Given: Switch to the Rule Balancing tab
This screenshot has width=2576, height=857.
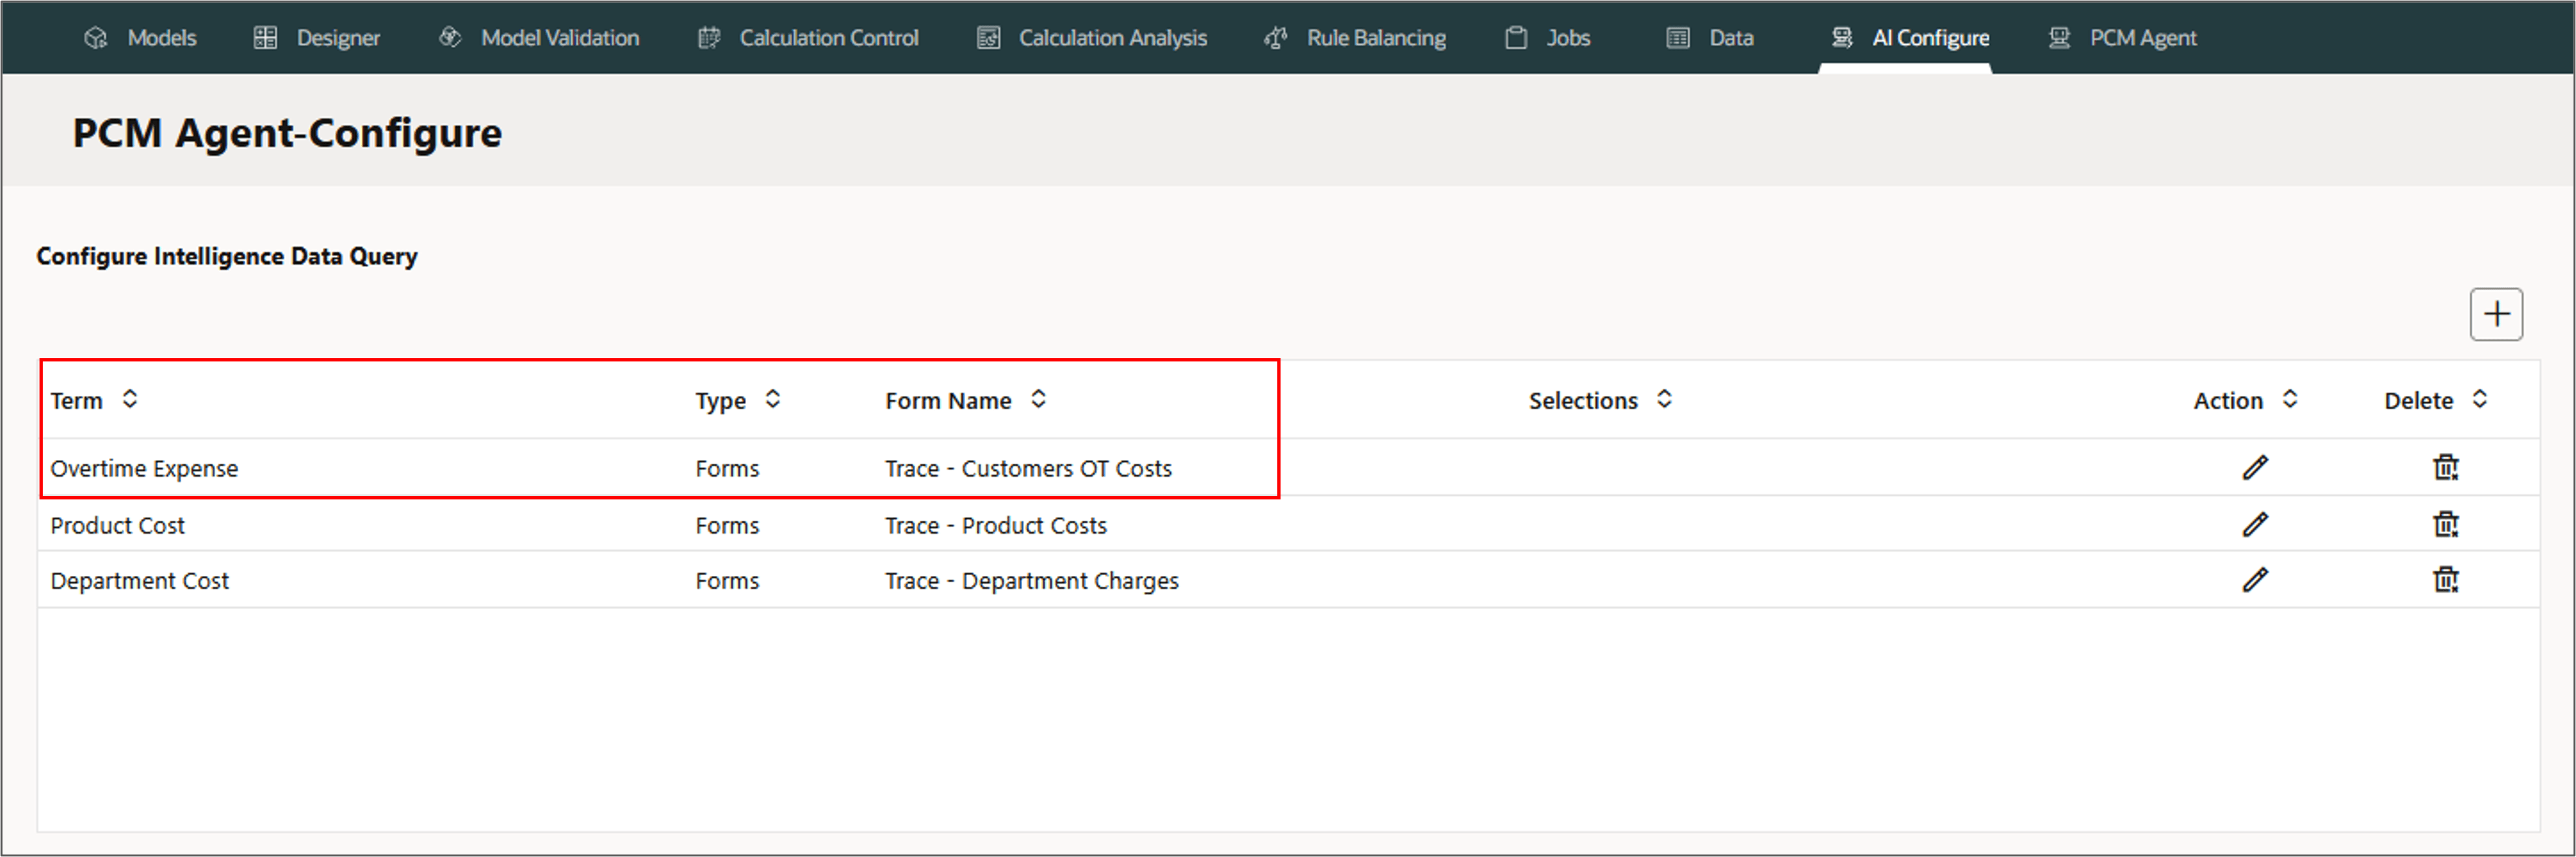Looking at the screenshot, I should (x=1374, y=38).
